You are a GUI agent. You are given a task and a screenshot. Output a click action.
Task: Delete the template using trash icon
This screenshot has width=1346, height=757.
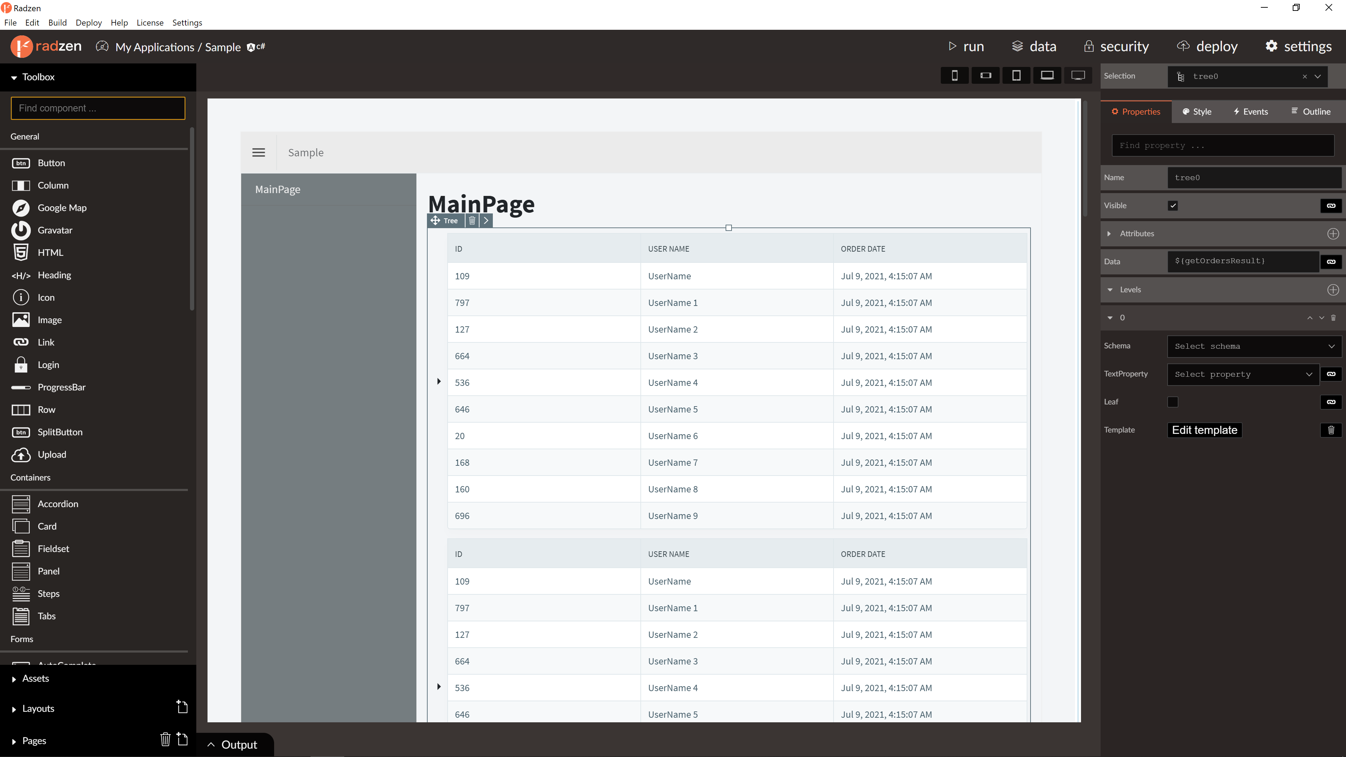tap(1331, 430)
